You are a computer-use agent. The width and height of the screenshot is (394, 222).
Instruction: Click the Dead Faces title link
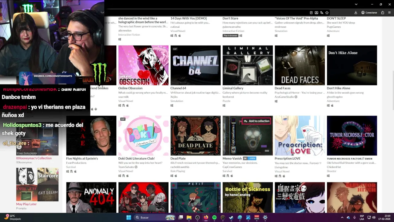(283, 88)
